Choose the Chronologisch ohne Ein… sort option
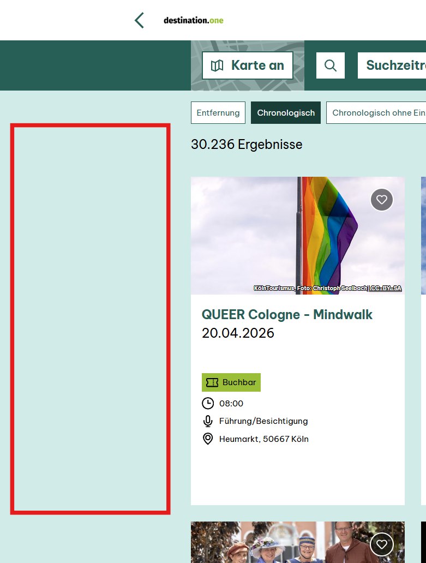The height and width of the screenshot is (563, 426). point(376,113)
